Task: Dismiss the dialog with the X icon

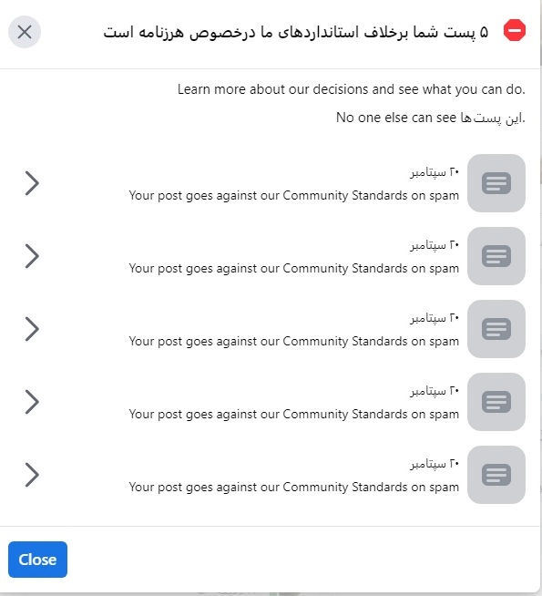Action: tap(25, 32)
